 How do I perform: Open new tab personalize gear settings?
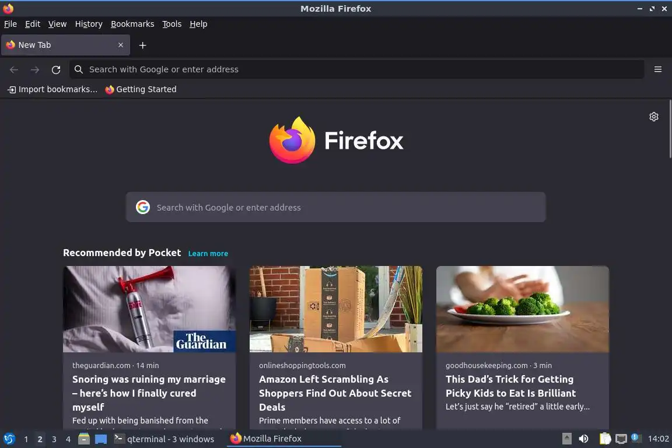click(653, 117)
